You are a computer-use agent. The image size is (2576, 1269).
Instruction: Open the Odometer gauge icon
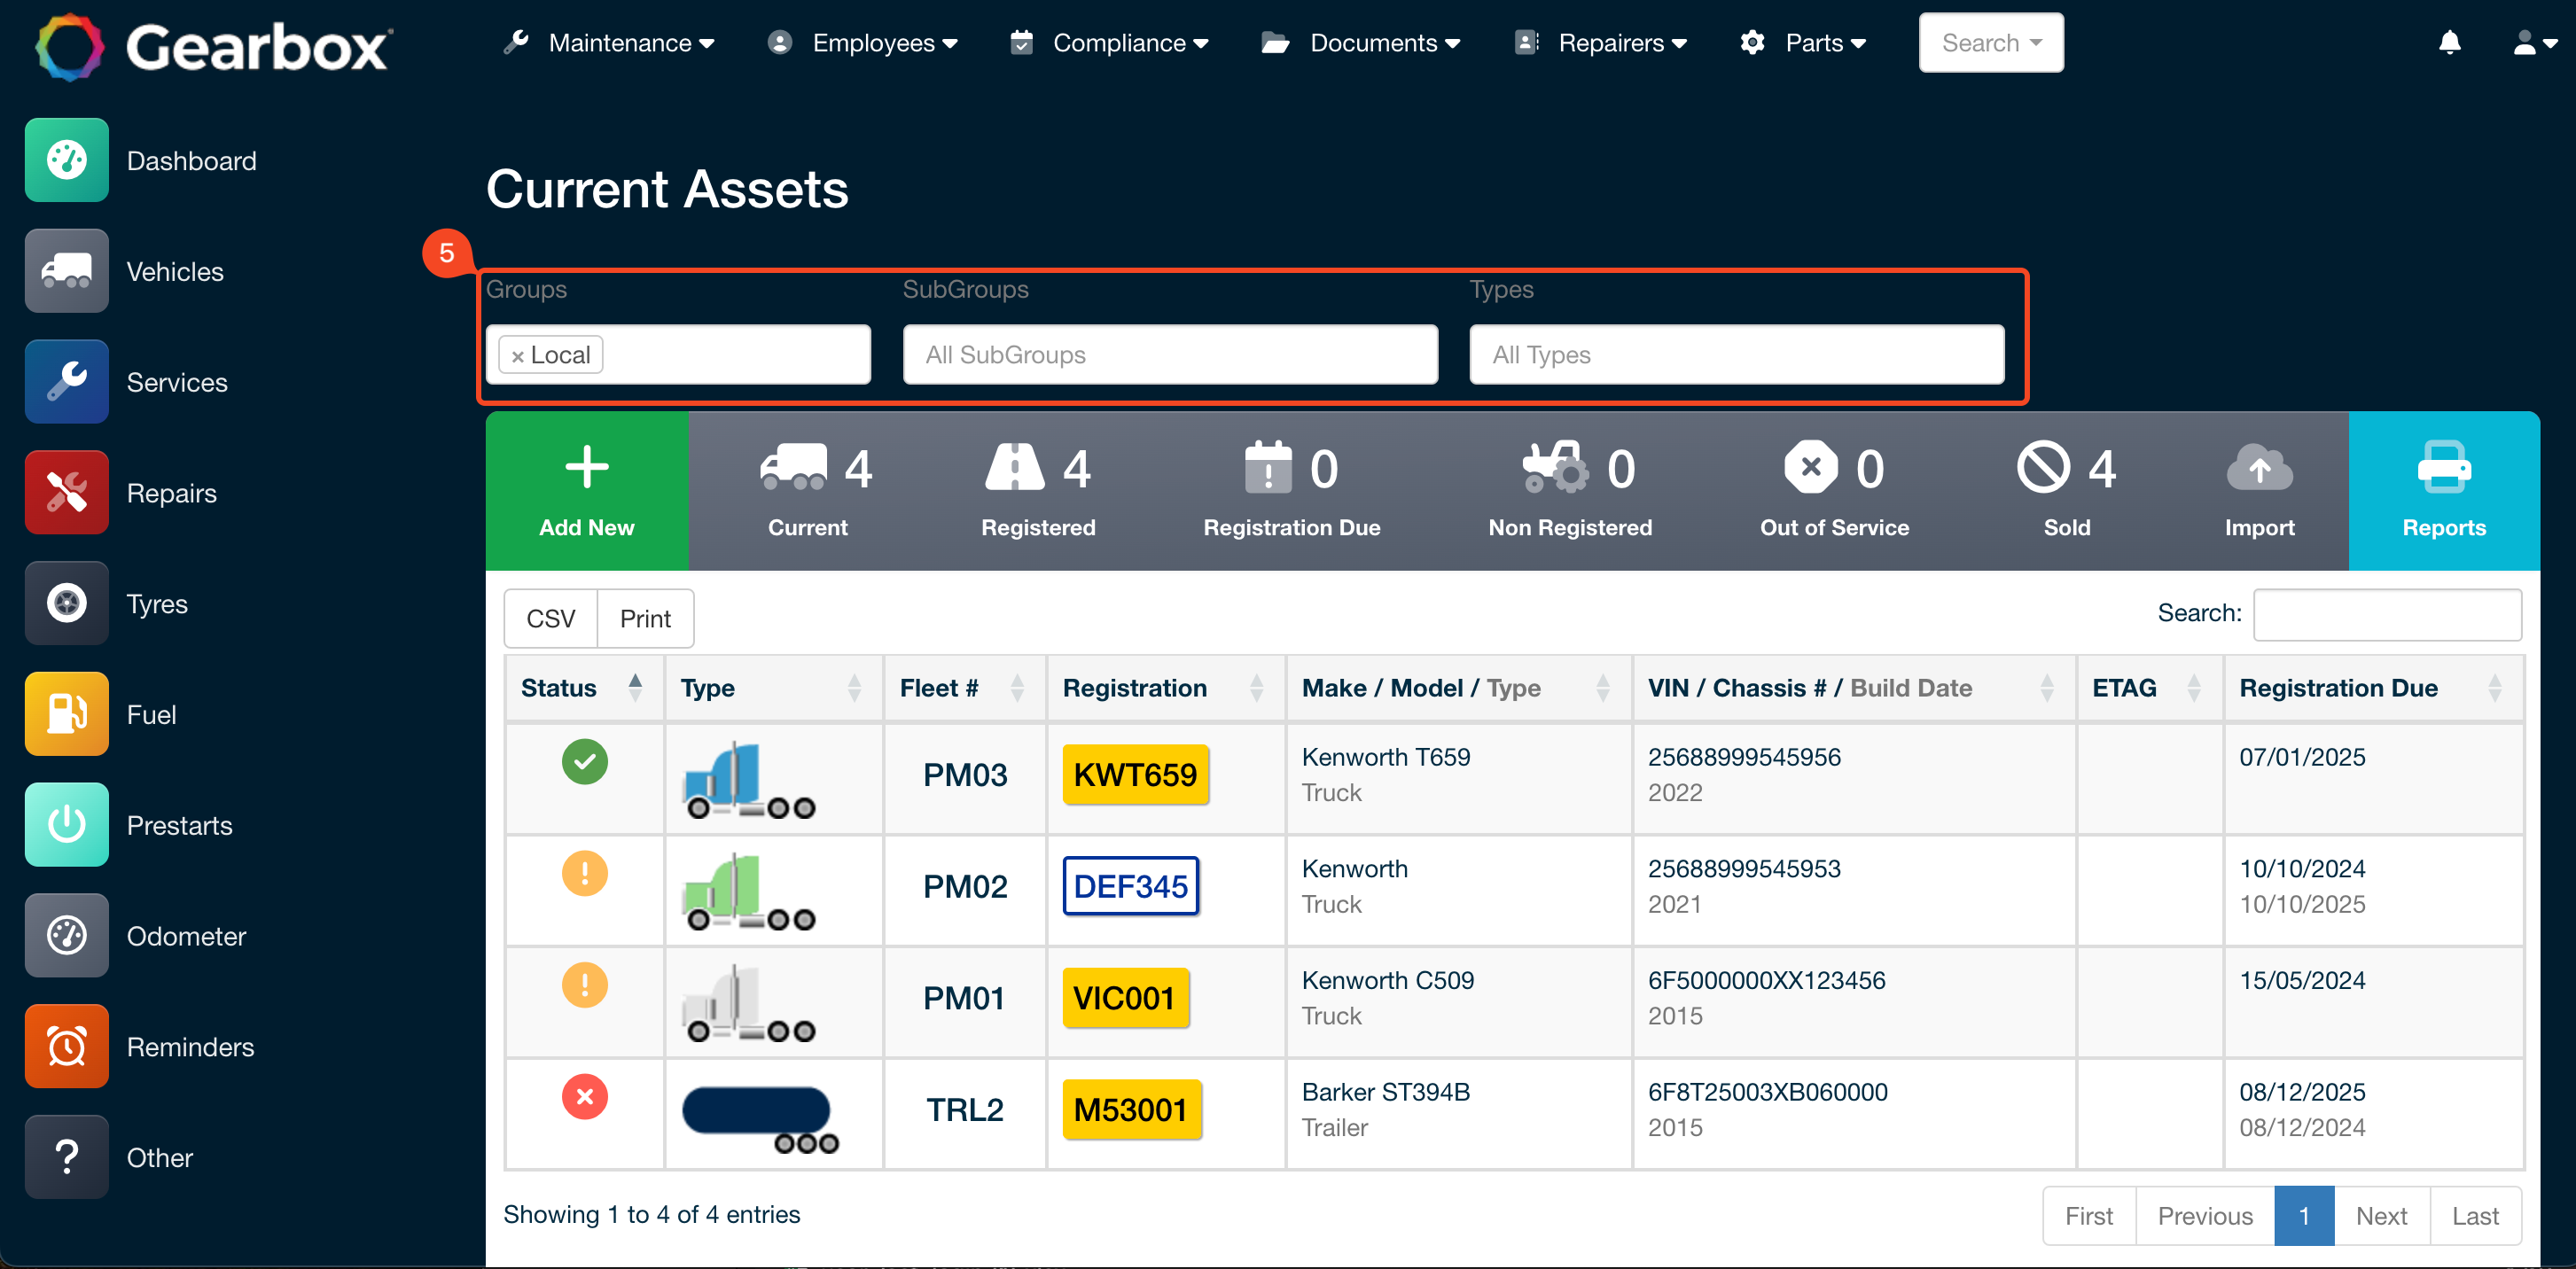pyautogui.click(x=66, y=935)
